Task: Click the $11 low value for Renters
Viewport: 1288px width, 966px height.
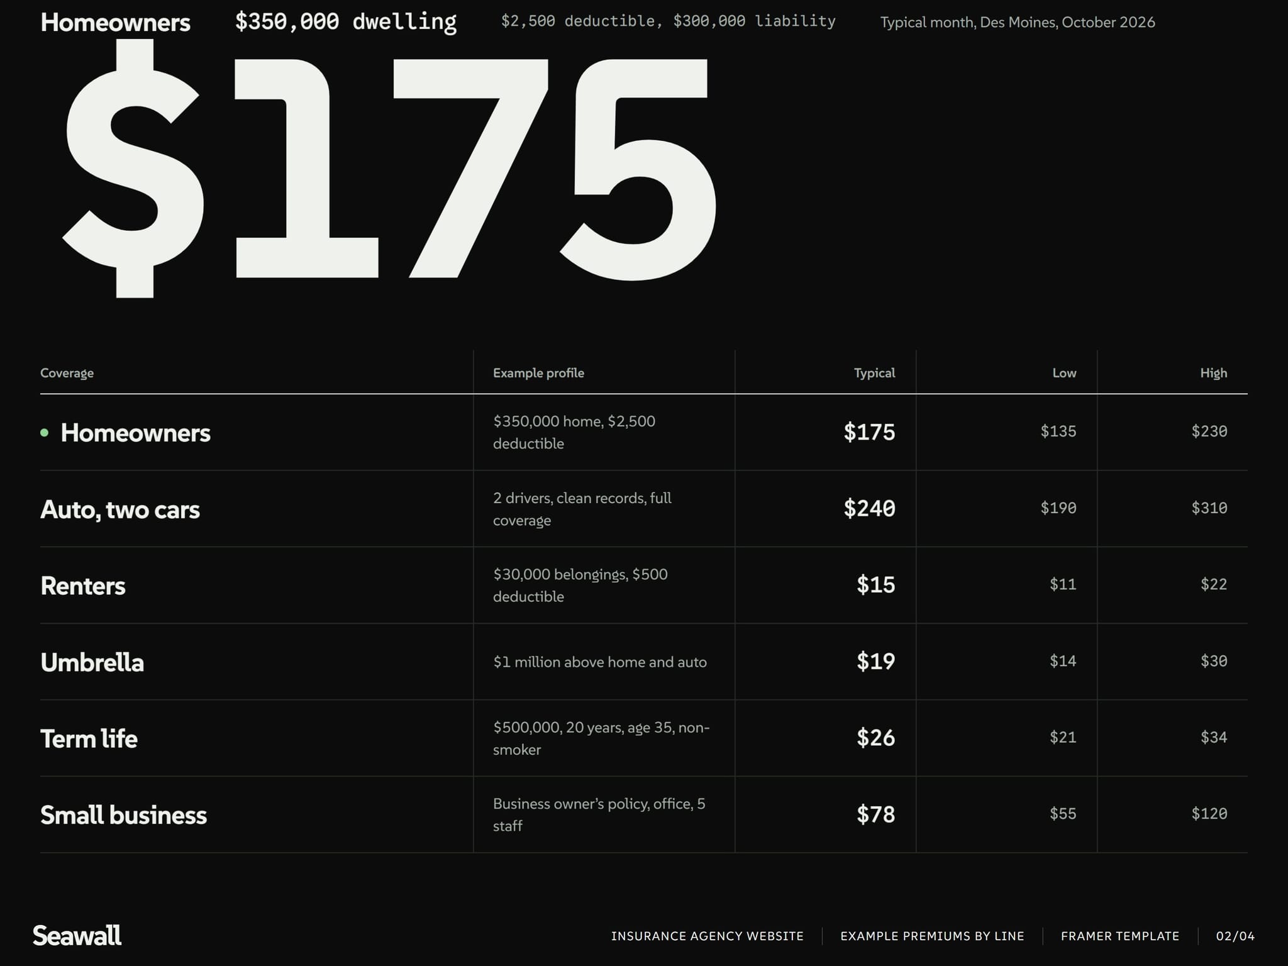Action: click(1063, 584)
